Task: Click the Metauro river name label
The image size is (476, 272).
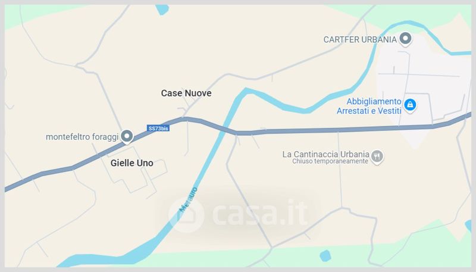Action: pos(189,199)
